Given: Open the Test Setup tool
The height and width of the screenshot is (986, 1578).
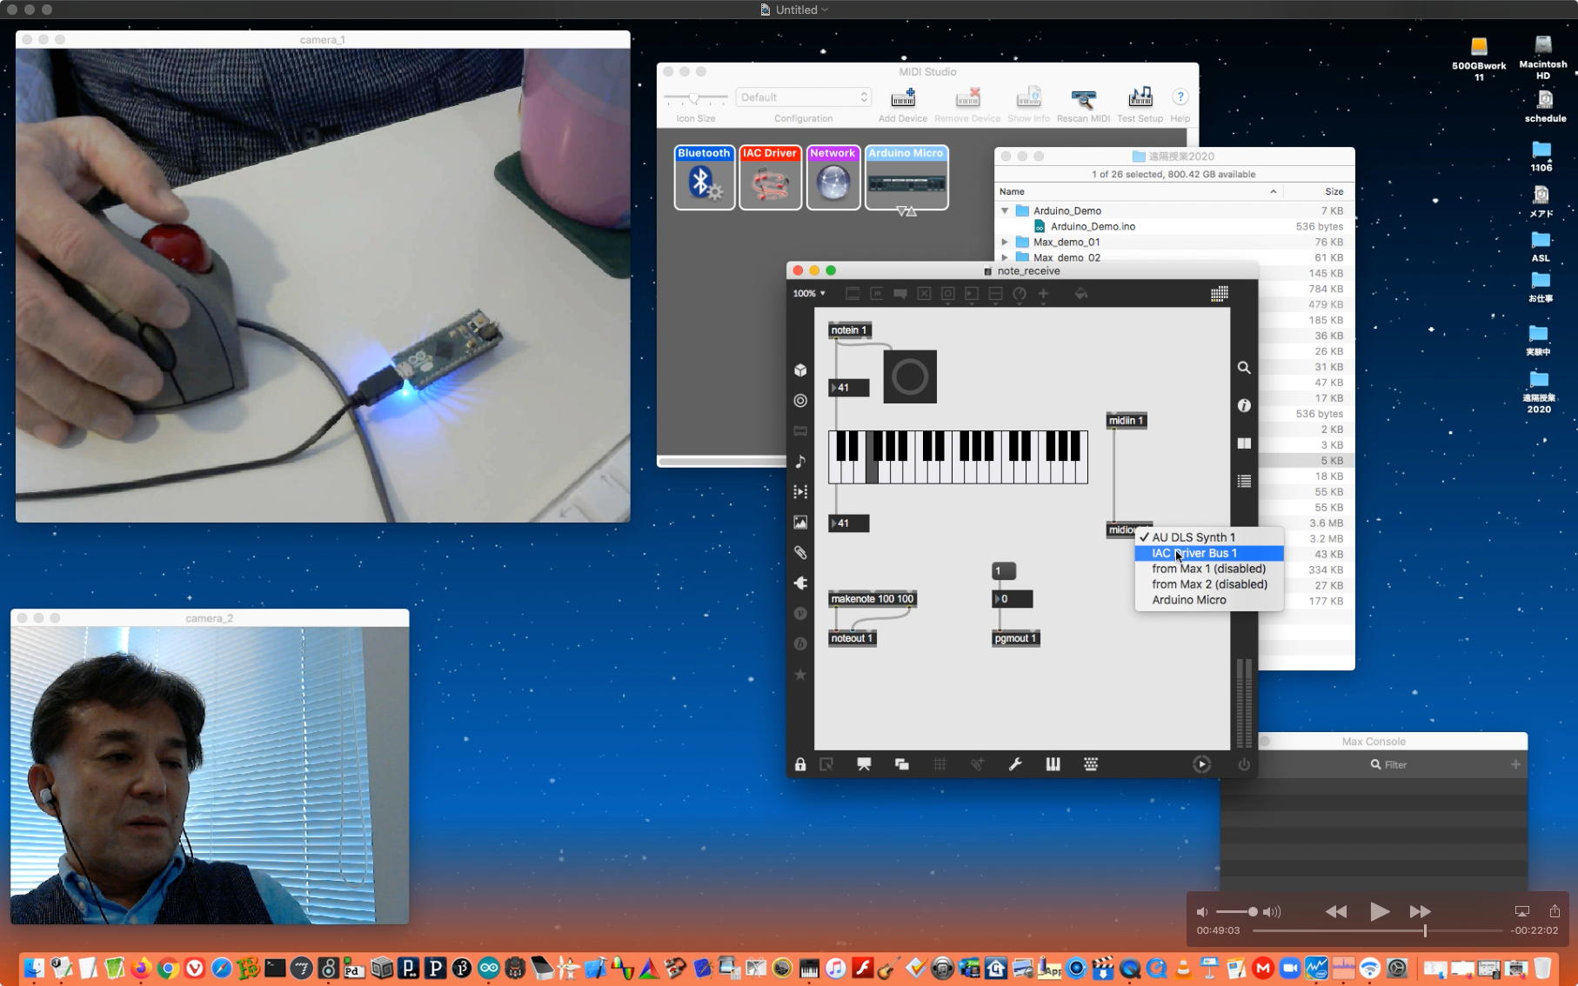Looking at the screenshot, I should pos(1140,98).
